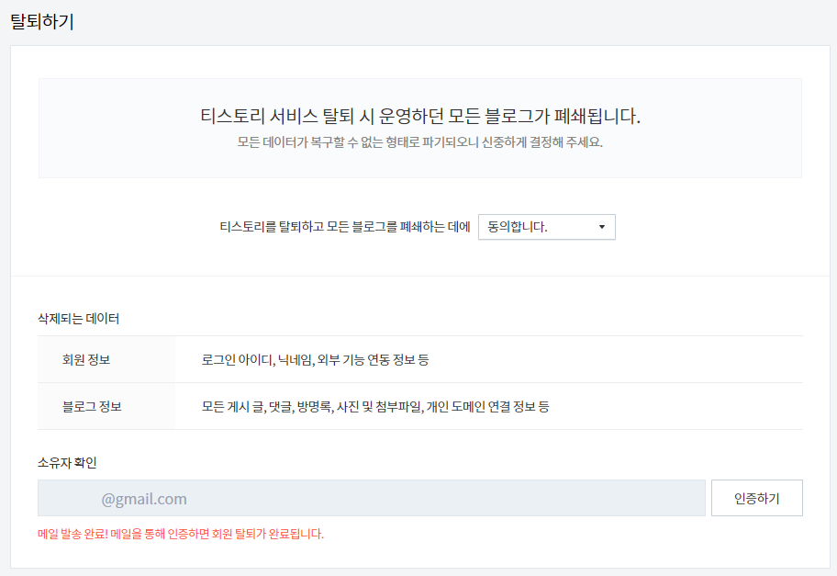The image size is (837, 576).
Task: Click the red 메일 발송 완료 message
Action: click(181, 534)
